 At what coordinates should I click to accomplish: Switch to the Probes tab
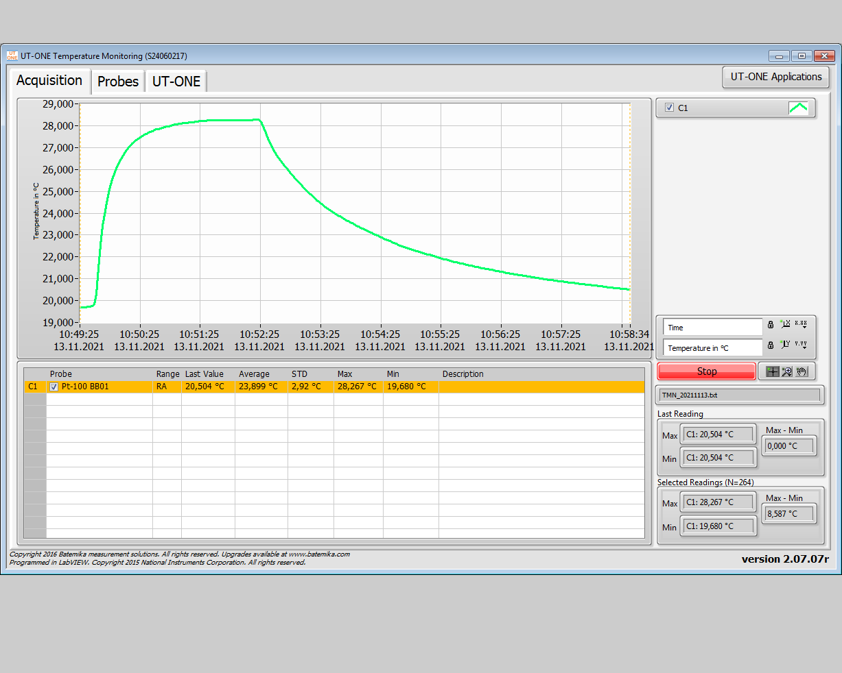point(117,81)
